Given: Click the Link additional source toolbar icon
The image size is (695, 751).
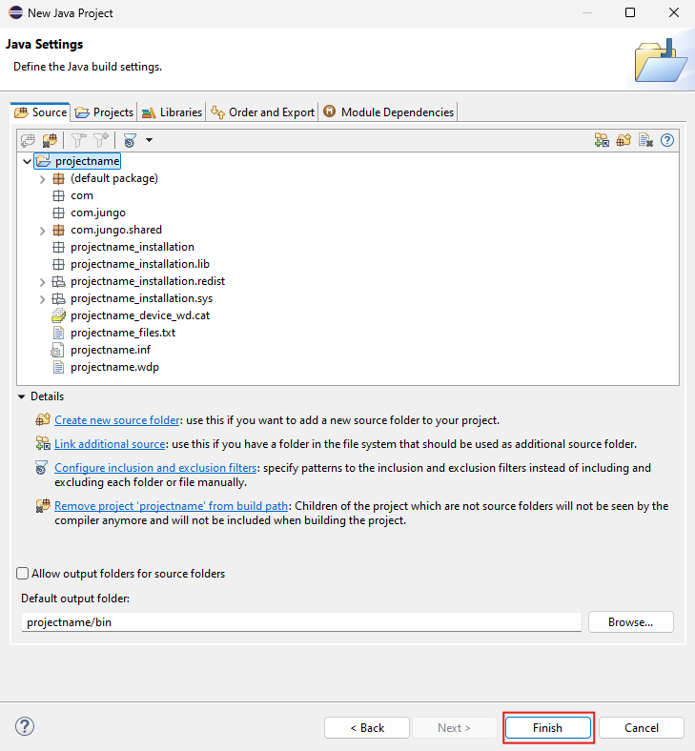Looking at the screenshot, I should [x=602, y=140].
